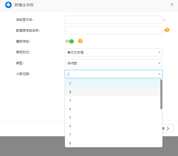Click help icon beside 数据库字段名称 field
Image resolution: width=178 pixels, height=156 pixels.
pyautogui.click(x=167, y=30)
